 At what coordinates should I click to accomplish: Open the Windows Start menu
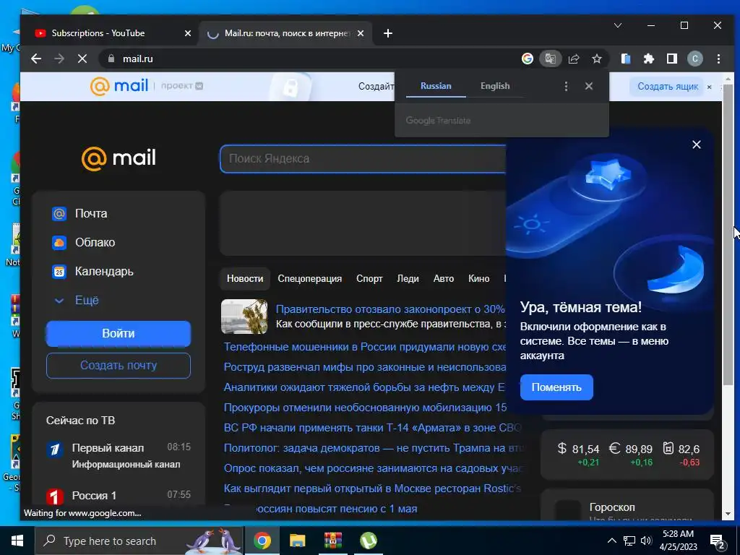click(17, 541)
